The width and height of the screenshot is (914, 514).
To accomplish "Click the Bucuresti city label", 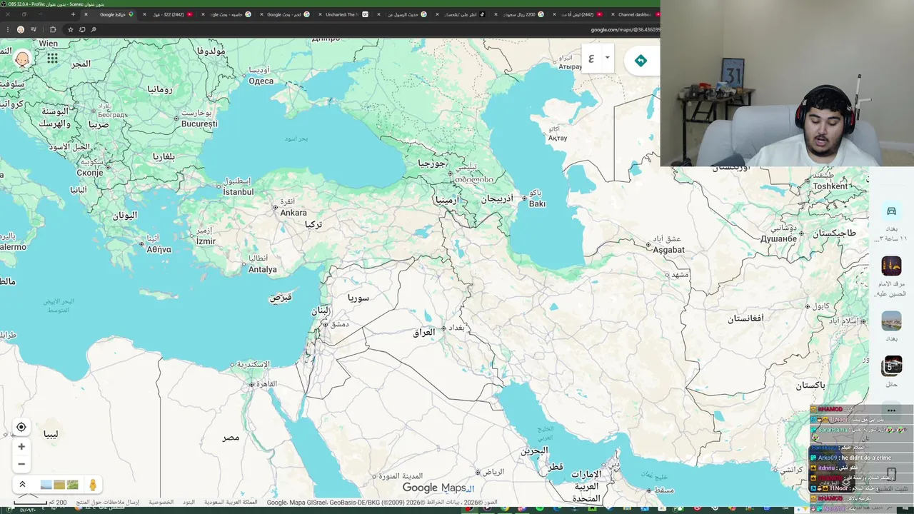I will pos(199,124).
